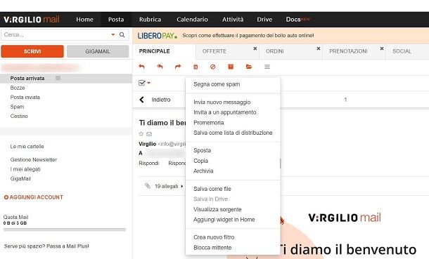Click the Quota Mail usage bar
The width and height of the screenshot is (429, 259).
[x=65, y=230]
